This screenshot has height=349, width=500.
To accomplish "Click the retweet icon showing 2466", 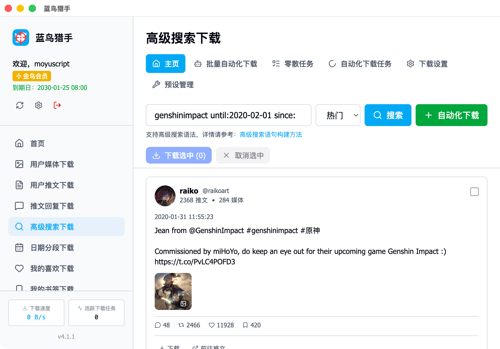I will point(181,325).
